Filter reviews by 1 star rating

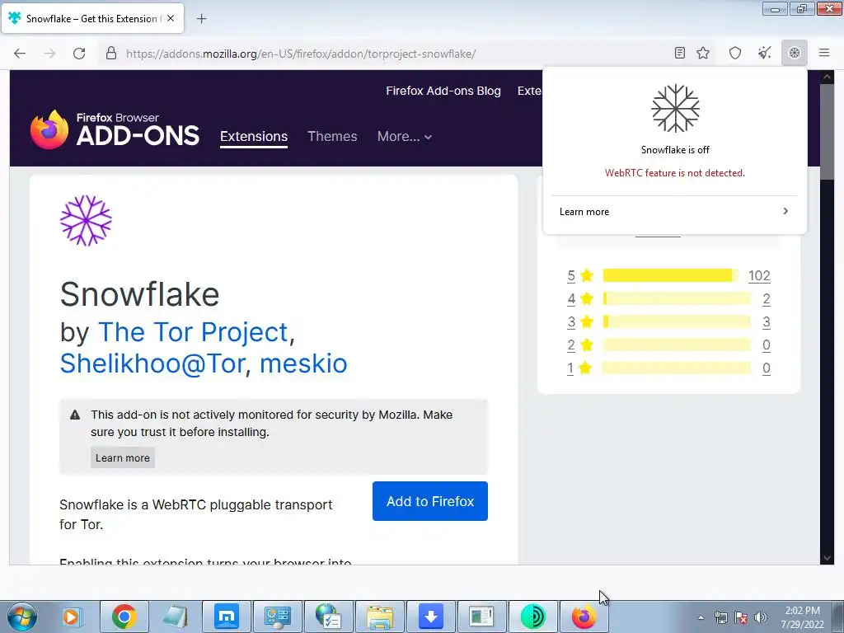pyautogui.click(x=570, y=368)
